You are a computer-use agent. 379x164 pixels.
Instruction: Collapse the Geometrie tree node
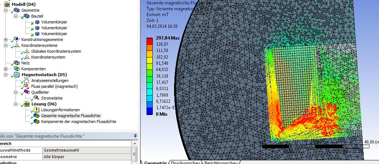coord(6,10)
